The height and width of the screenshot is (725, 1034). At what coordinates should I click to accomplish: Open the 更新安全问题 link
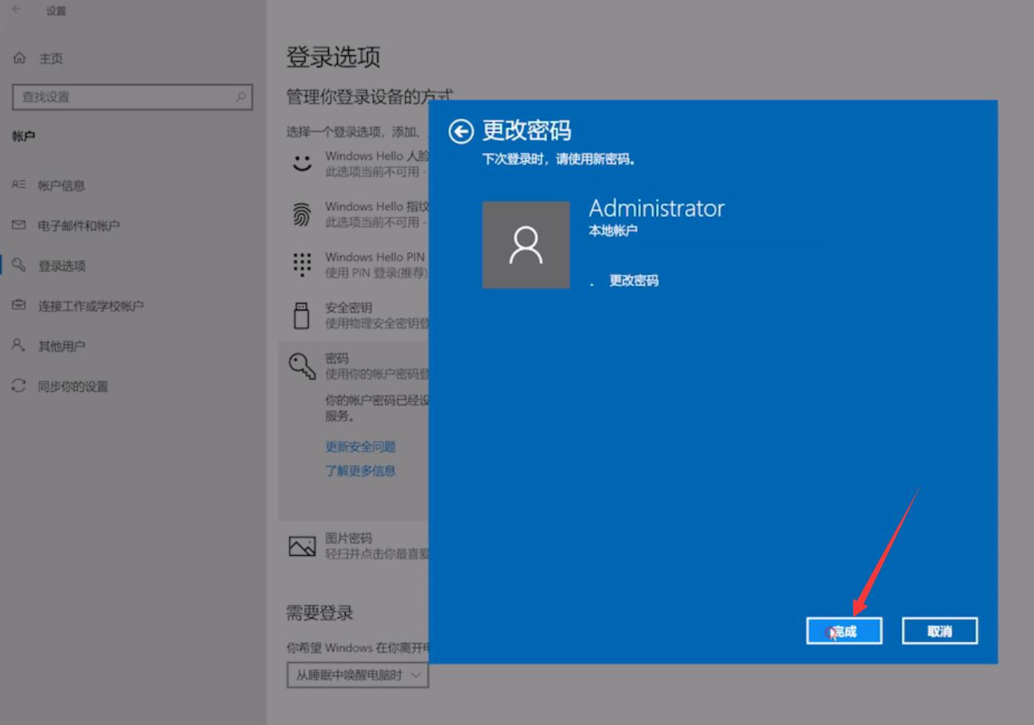[x=360, y=446]
